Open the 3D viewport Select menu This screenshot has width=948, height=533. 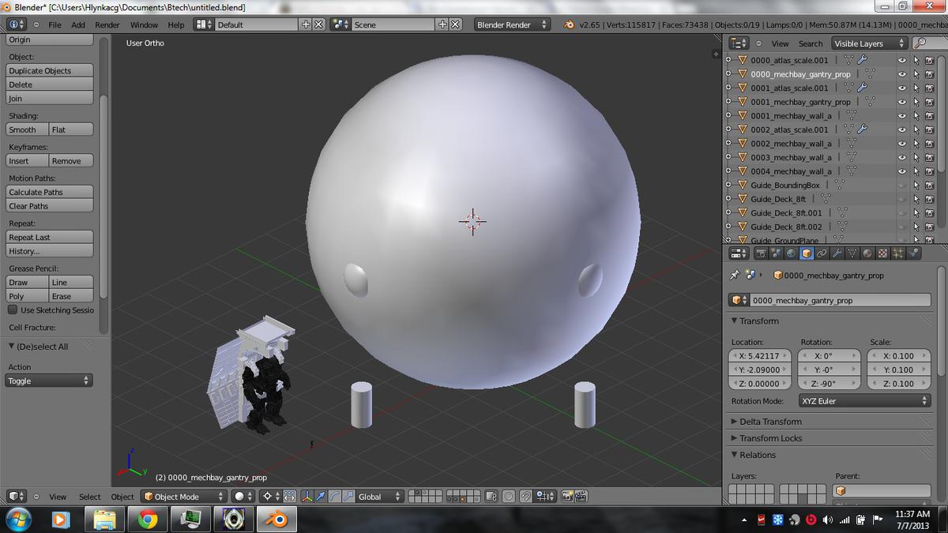[89, 497]
